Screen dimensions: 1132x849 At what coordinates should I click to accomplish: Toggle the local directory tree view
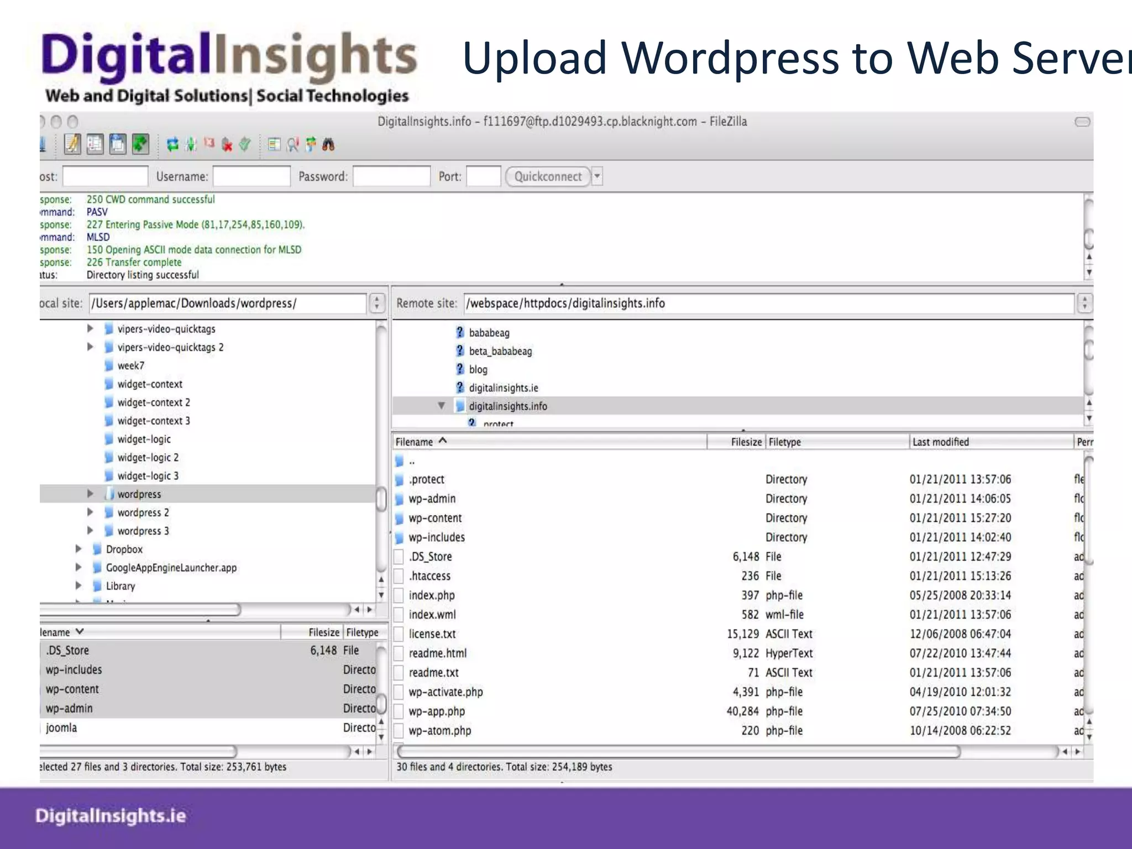tap(95, 145)
